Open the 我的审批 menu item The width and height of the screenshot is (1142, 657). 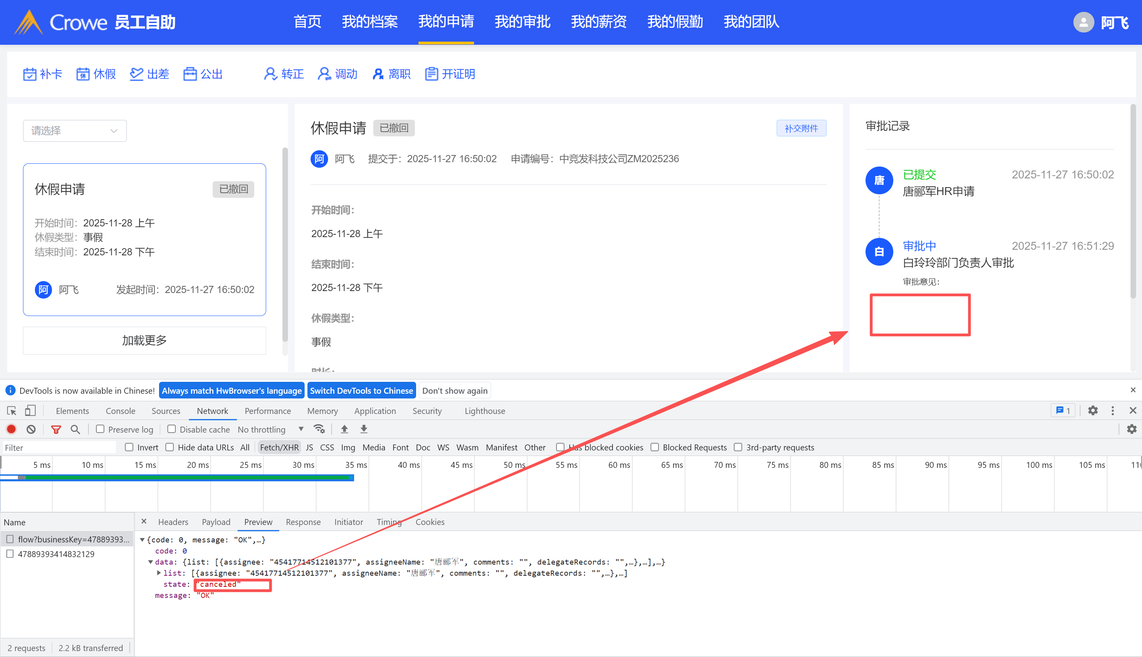(522, 22)
